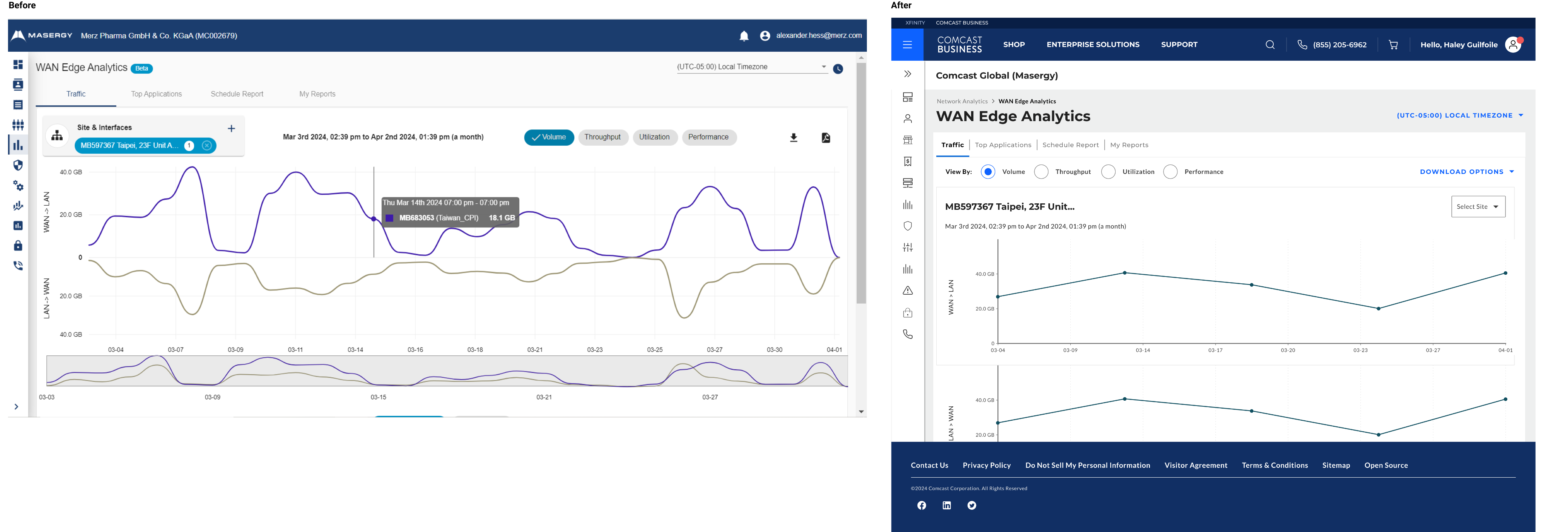Click the clock icon beside Local Timezone

click(x=838, y=69)
